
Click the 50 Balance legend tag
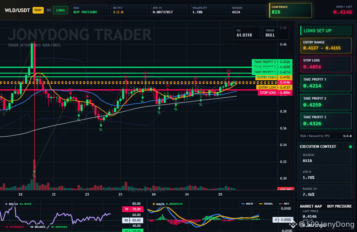(x=38, y=227)
